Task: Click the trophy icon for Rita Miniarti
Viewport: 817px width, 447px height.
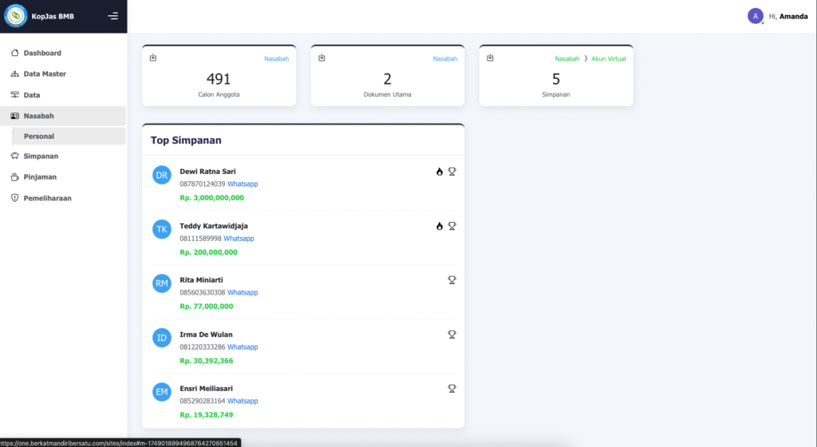Action: pos(452,280)
